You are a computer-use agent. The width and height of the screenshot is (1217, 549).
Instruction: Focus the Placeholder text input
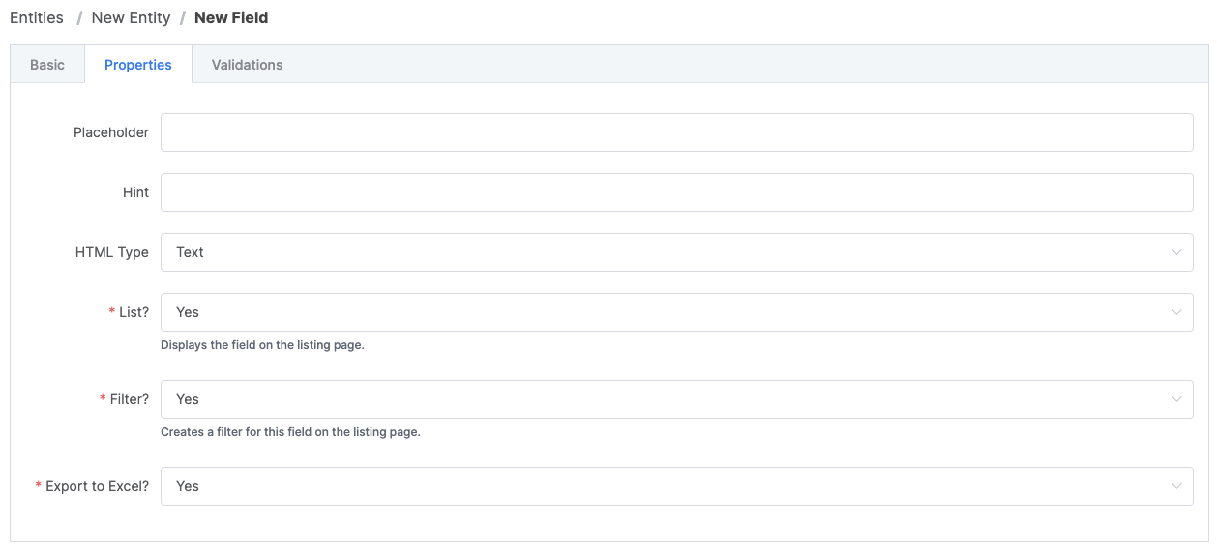(x=676, y=132)
